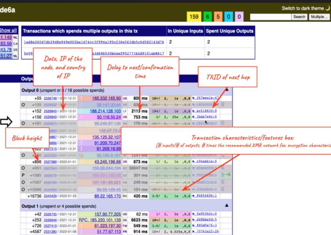Viewport: 331px width, 235px height.
Task: Click the lavender 0 counter box
Action: click(239, 16)
